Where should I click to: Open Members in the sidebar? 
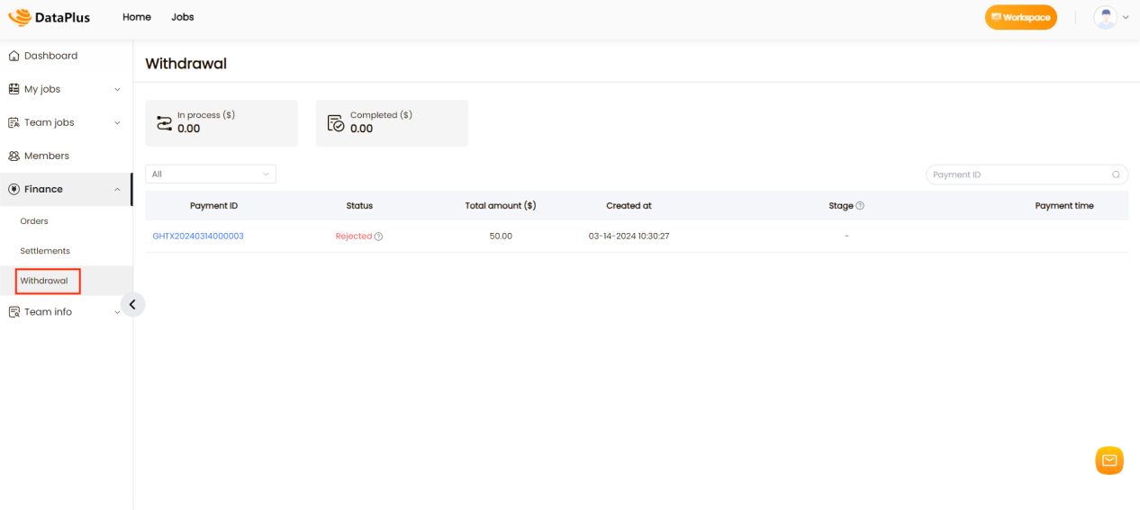[x=47, y=156]
